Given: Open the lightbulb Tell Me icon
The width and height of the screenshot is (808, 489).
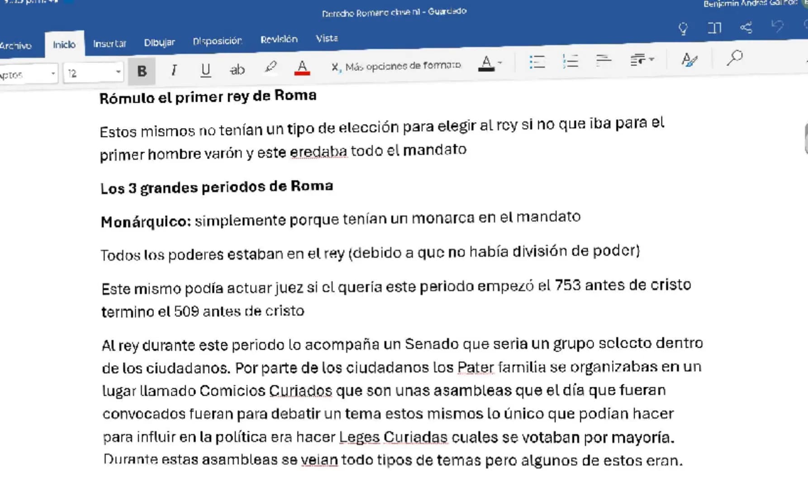Looking at the screenshot, I should [x=683, y=29].
